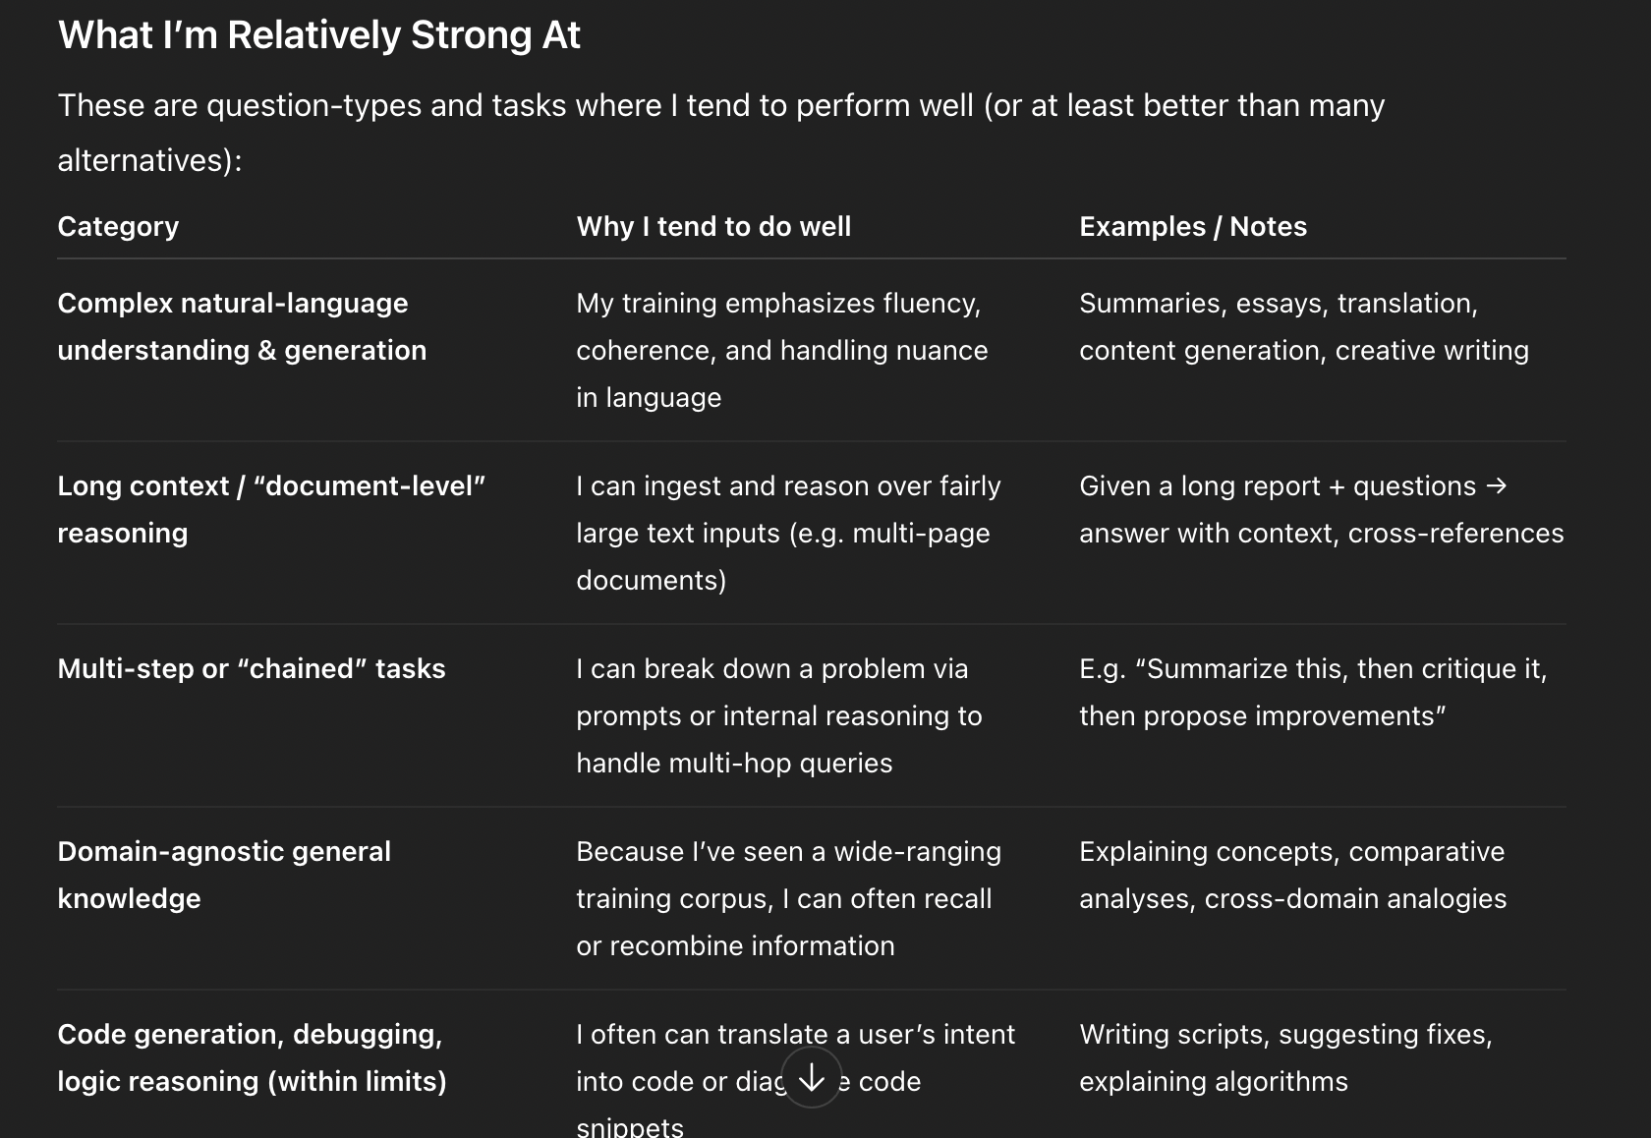Click the 'Domain-agnostic general knowledge' cell
Viewport: 1651px width, 1138px height.
click(224, 875)
